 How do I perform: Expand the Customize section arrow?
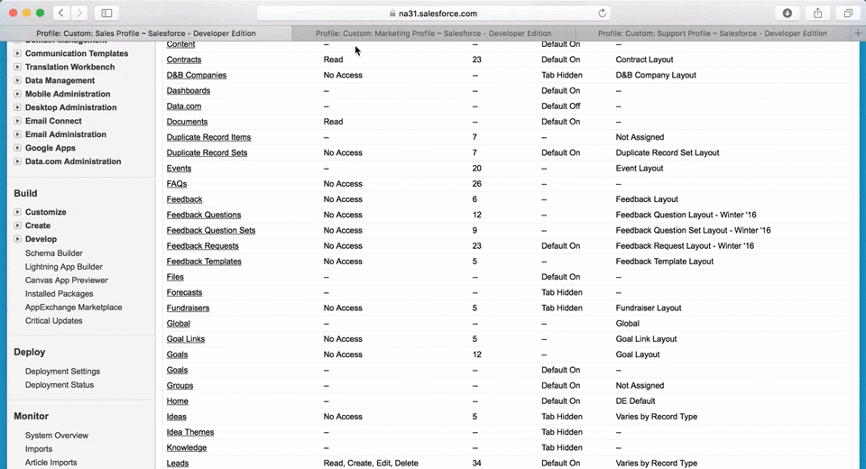pyautogui.click(x=18, y=212)
